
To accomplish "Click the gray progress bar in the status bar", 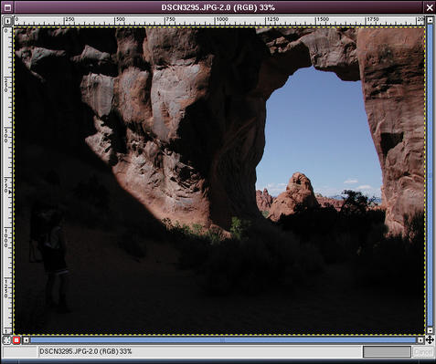I will coord(387,352).
